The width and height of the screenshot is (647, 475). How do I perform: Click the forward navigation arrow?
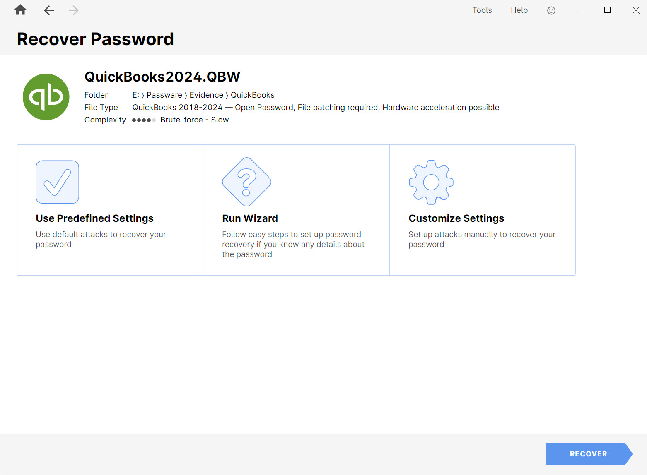pos(73,10)
